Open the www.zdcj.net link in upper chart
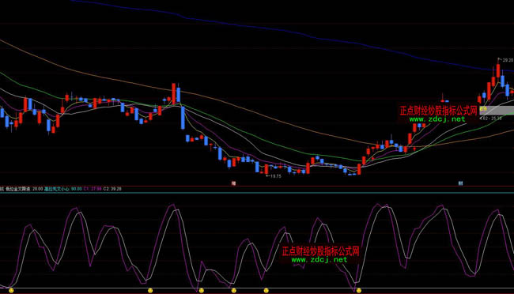The height and width of the screenshot is (294, 514). pos(437,119)
